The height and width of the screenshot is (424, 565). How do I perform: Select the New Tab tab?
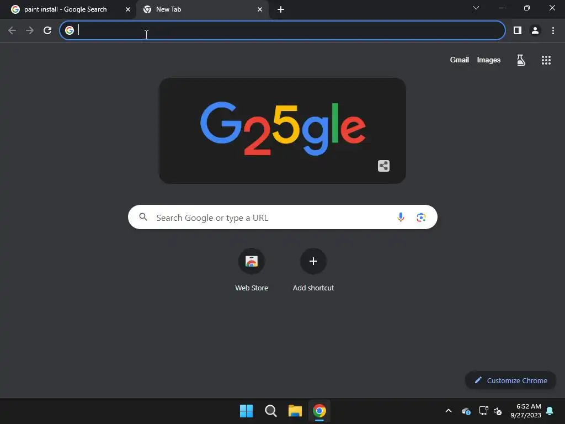(x=202, y=9)
